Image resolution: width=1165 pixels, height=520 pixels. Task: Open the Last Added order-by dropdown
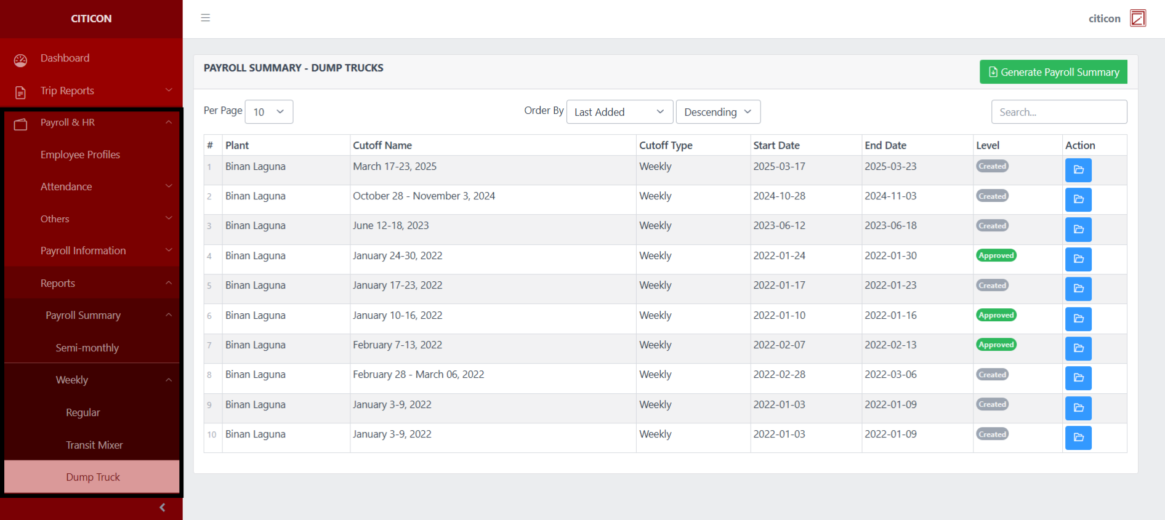[619, 112]
